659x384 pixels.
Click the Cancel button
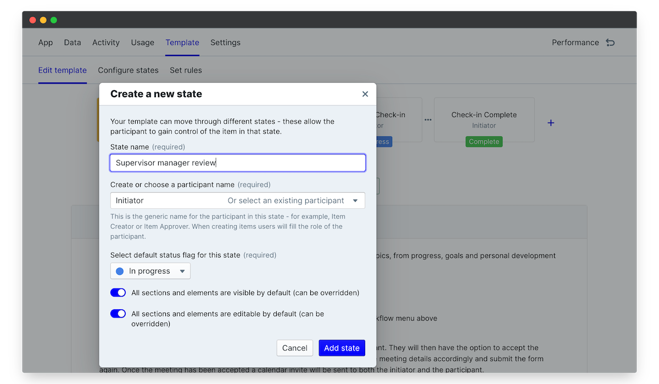tap(295, 348)
